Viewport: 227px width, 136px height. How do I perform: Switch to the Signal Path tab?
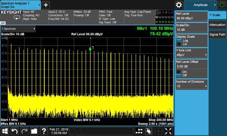217,35
